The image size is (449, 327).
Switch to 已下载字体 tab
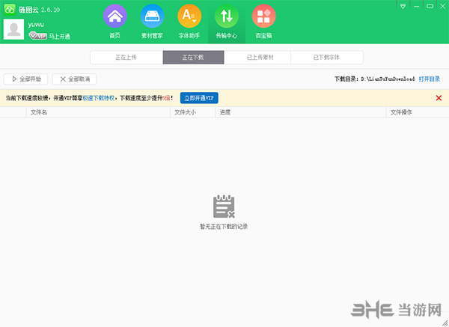pos(327,58)
